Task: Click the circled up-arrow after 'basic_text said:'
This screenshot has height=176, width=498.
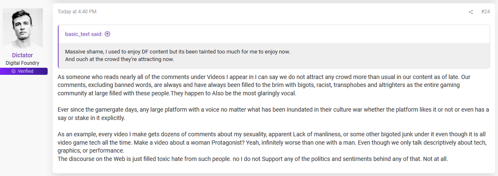Action: click(107, 34)
